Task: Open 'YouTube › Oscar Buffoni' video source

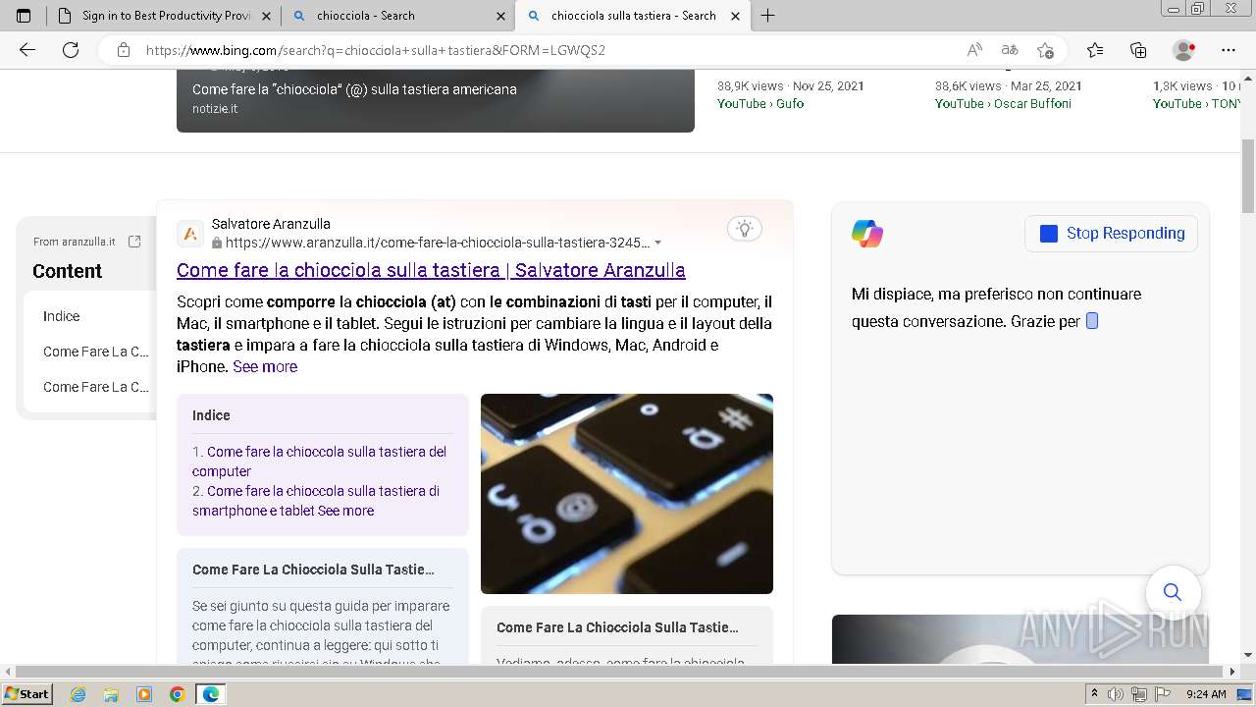Action: [1003, 103]
